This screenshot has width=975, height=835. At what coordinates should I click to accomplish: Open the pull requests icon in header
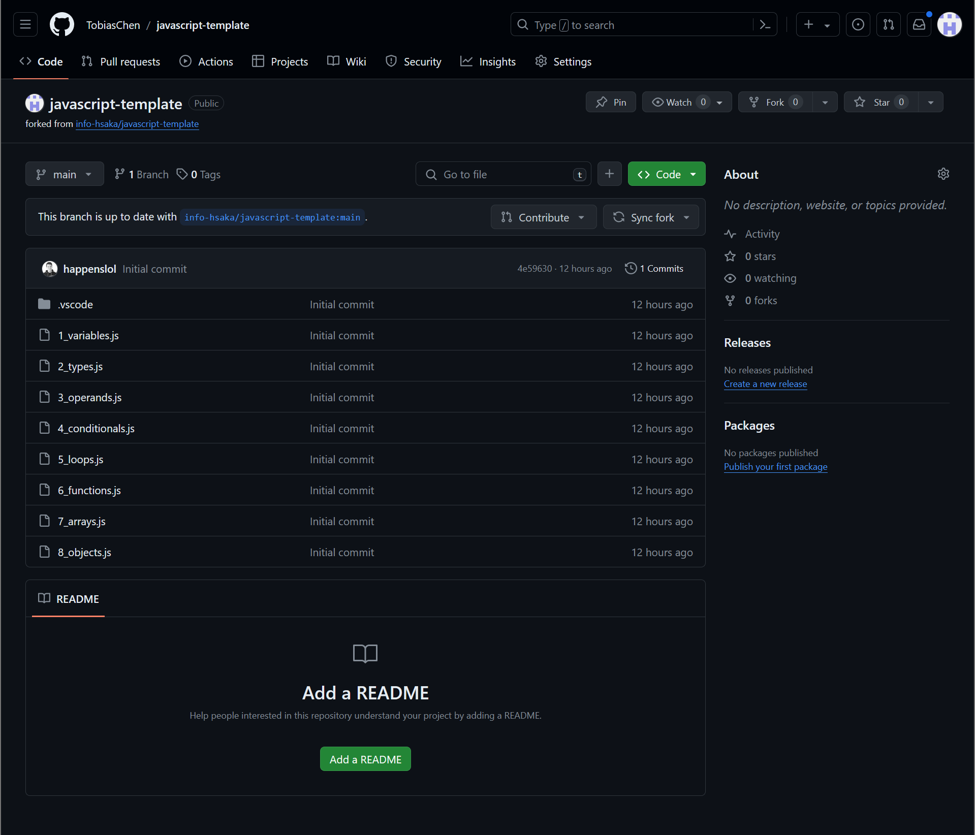tap(888, 24)
